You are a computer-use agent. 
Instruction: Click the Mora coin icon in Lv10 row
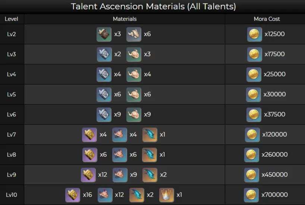(251, 195)
